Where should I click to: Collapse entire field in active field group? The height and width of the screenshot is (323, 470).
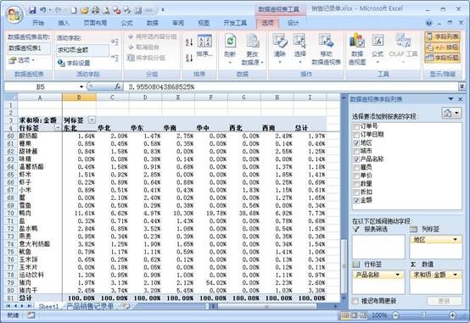115,58
